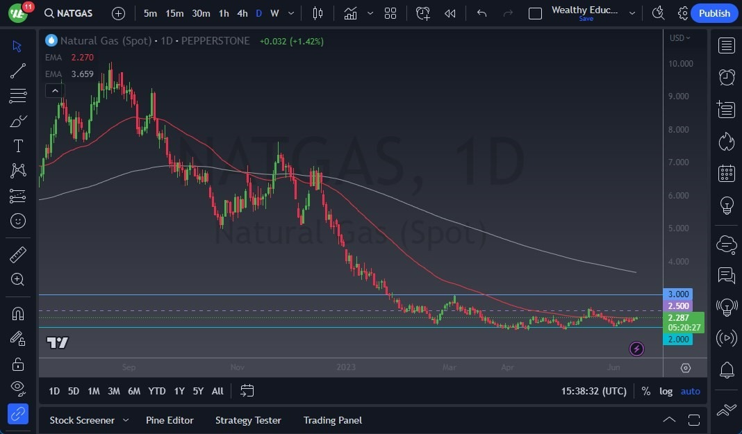Select the brush drawing tool
742x434 pixels.
(17, 121)
